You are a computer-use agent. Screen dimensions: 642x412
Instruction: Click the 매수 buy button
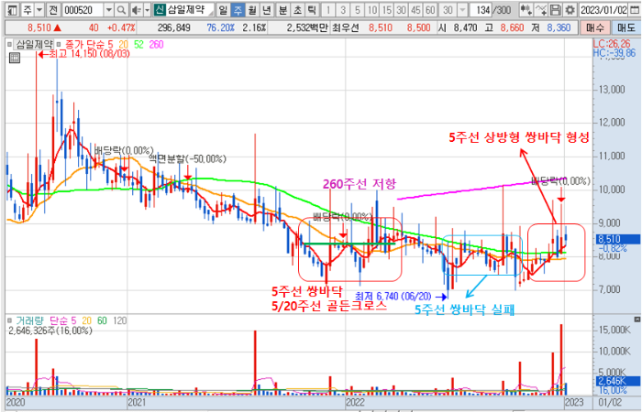point(595,27)
